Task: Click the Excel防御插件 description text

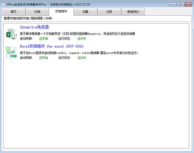Action: coord(79,53)
